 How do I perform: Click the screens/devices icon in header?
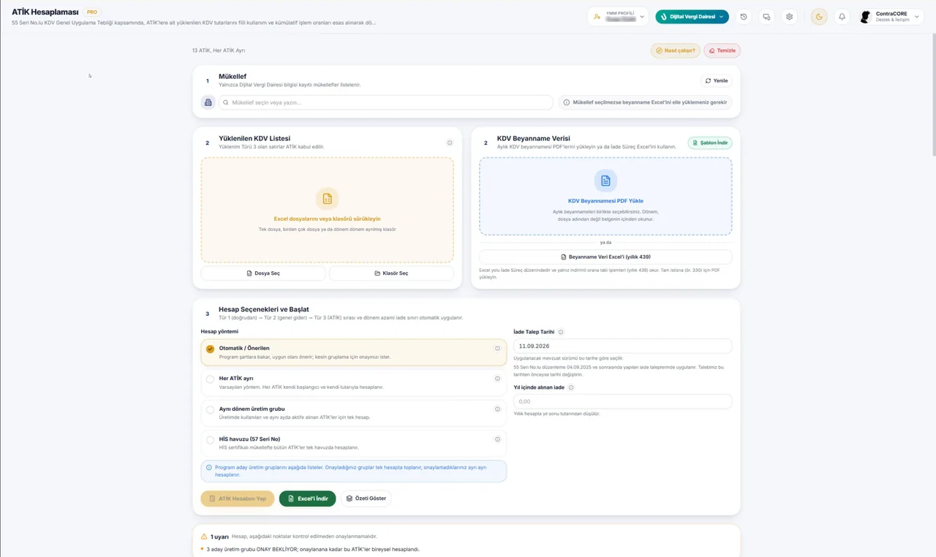click(766, 17)
